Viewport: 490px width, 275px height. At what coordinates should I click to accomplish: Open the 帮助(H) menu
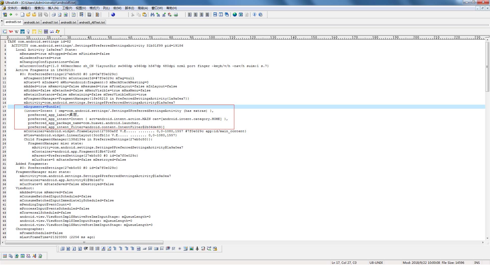pos(171,8)
